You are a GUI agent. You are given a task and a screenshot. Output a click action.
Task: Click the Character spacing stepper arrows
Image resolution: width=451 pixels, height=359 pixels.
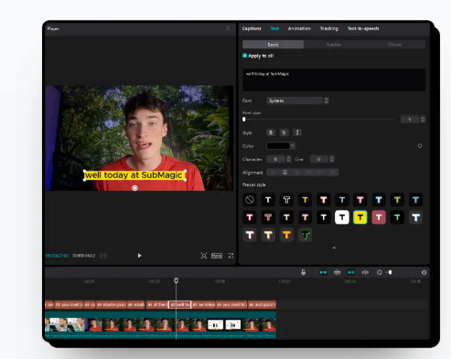coord(288,159)
